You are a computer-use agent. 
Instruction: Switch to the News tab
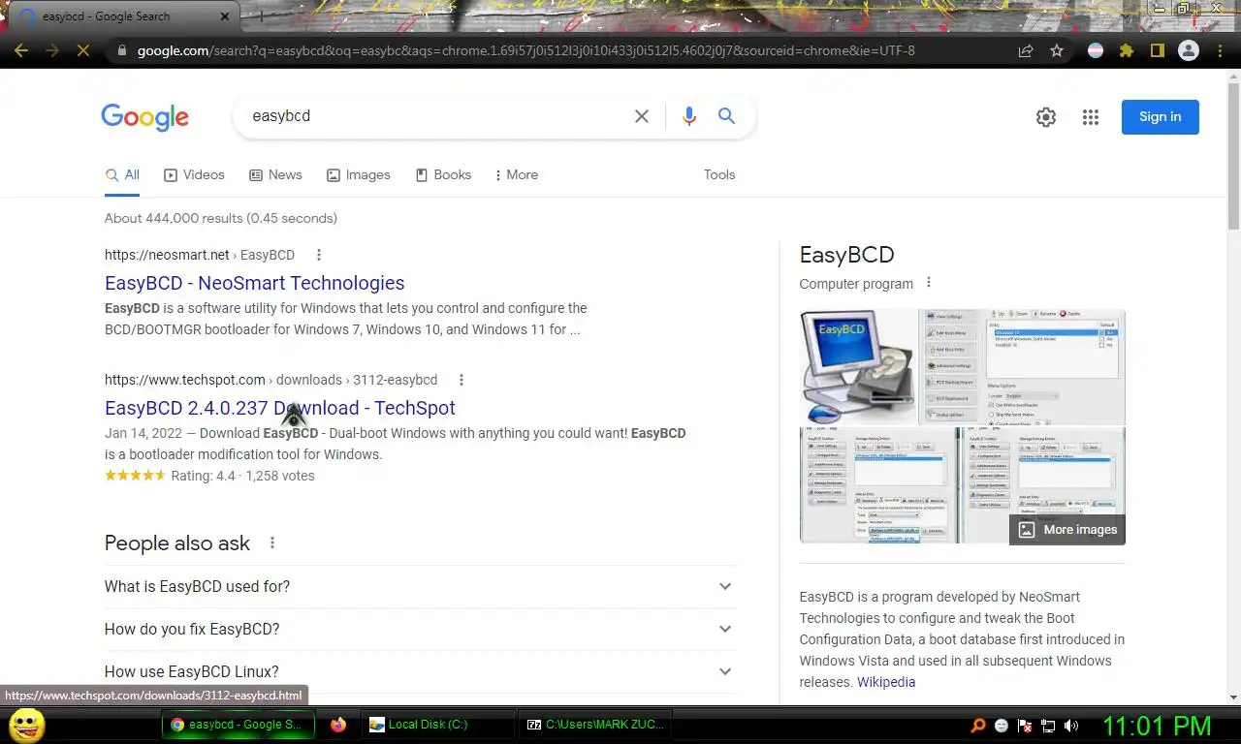point(275,175)
